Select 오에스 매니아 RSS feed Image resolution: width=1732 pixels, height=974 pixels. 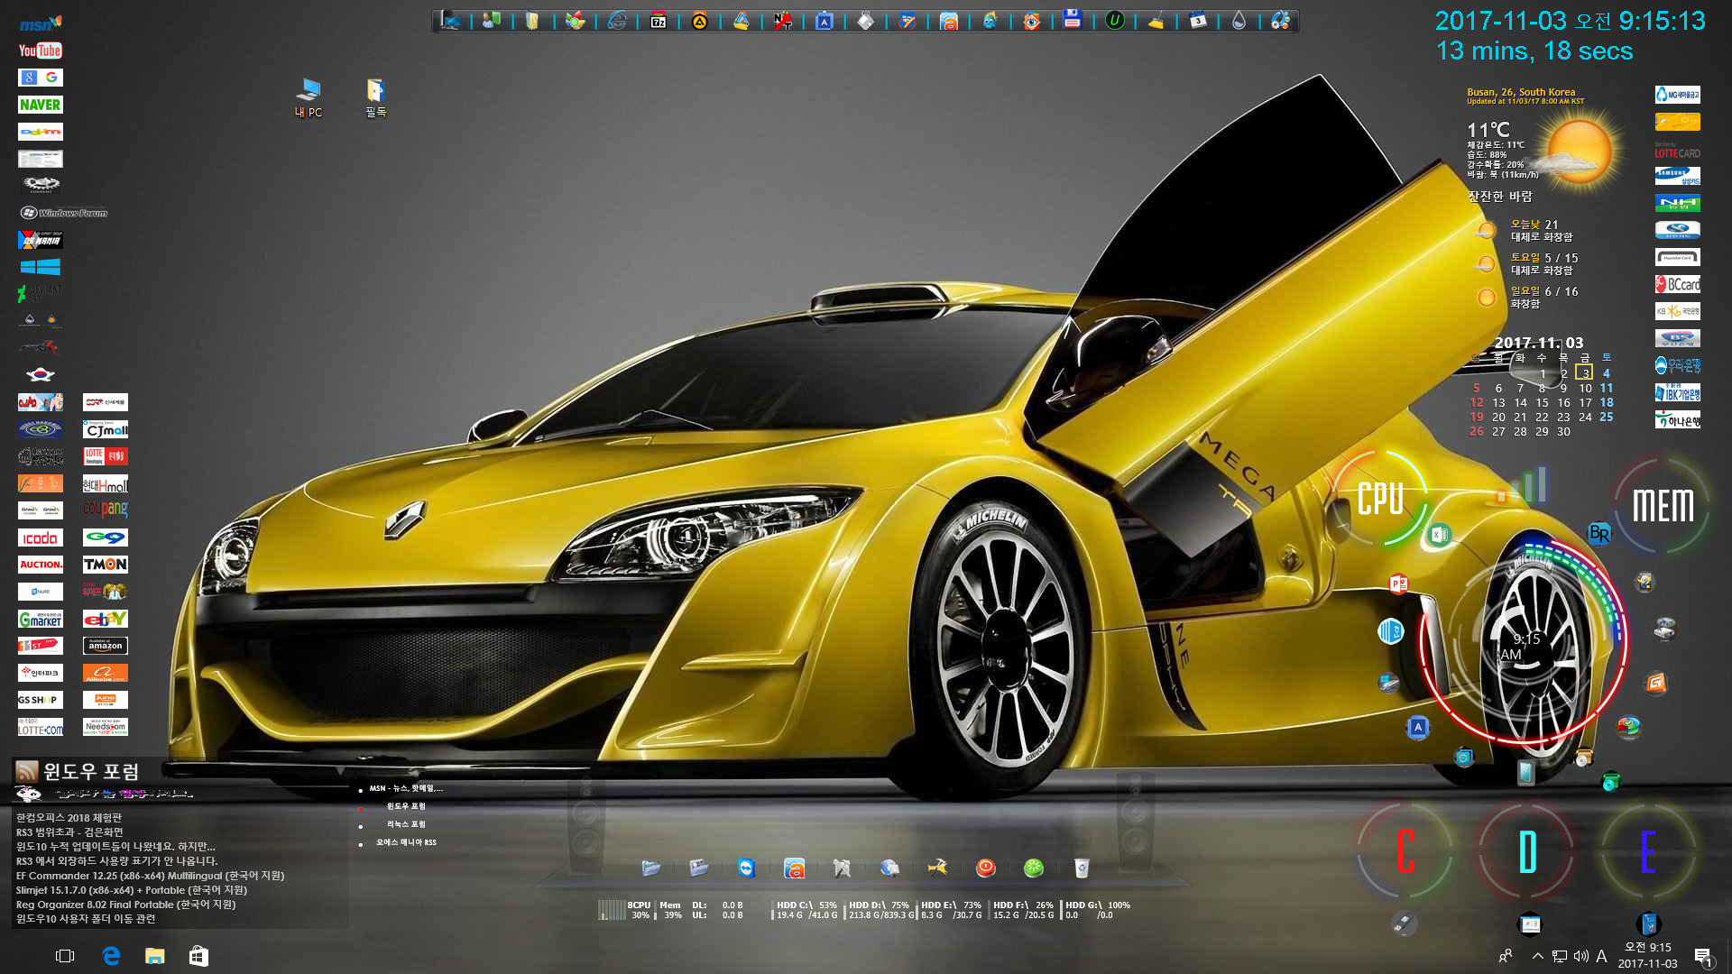(x=406, y=842)
